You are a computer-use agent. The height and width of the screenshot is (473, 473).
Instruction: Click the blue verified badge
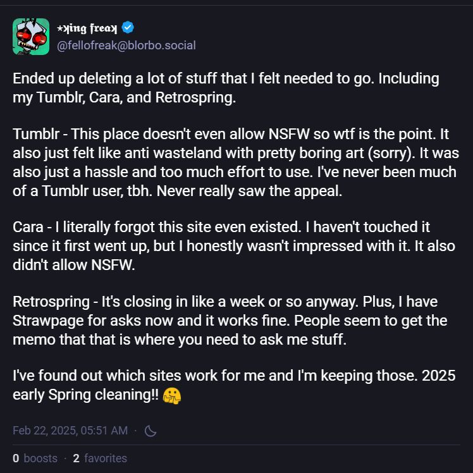pyautogui.click(x=128, y=28)
